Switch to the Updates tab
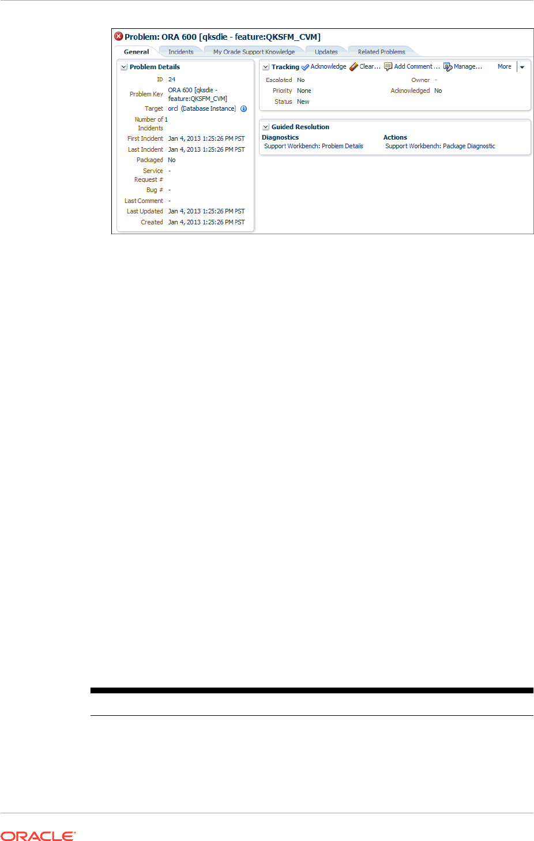 click(x=326, y=52)
